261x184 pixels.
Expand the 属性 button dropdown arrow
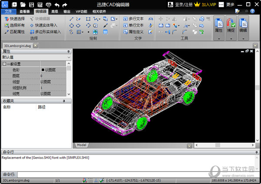click(x=219, y=39)
